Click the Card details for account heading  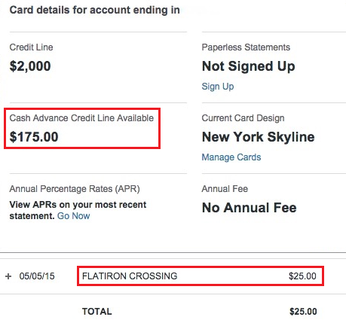[x=94, y=11]
